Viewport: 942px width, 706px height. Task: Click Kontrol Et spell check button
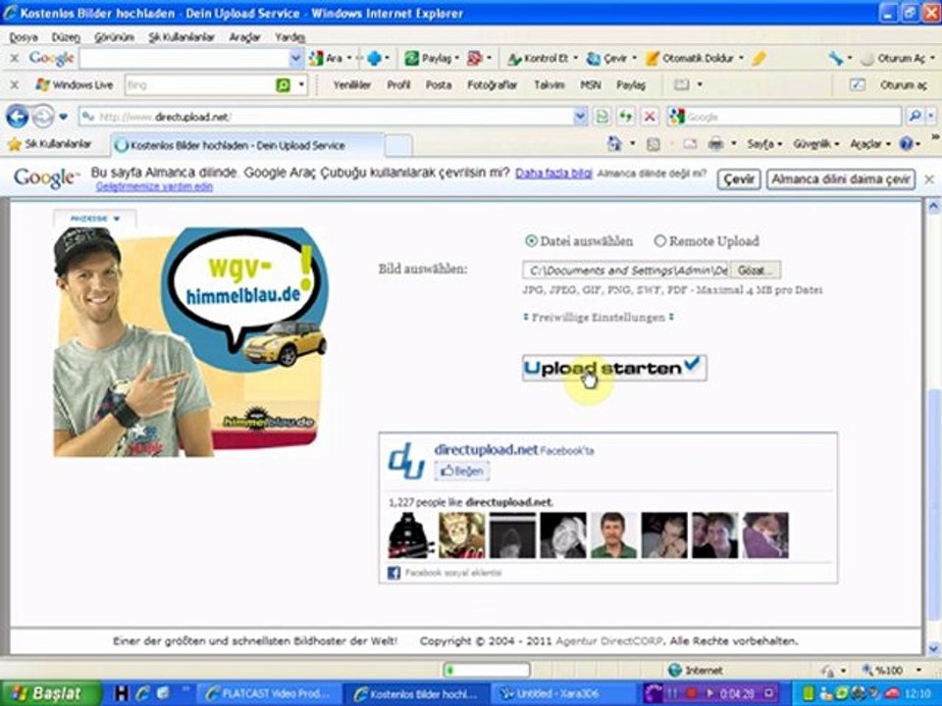click(x=543, y=58)
